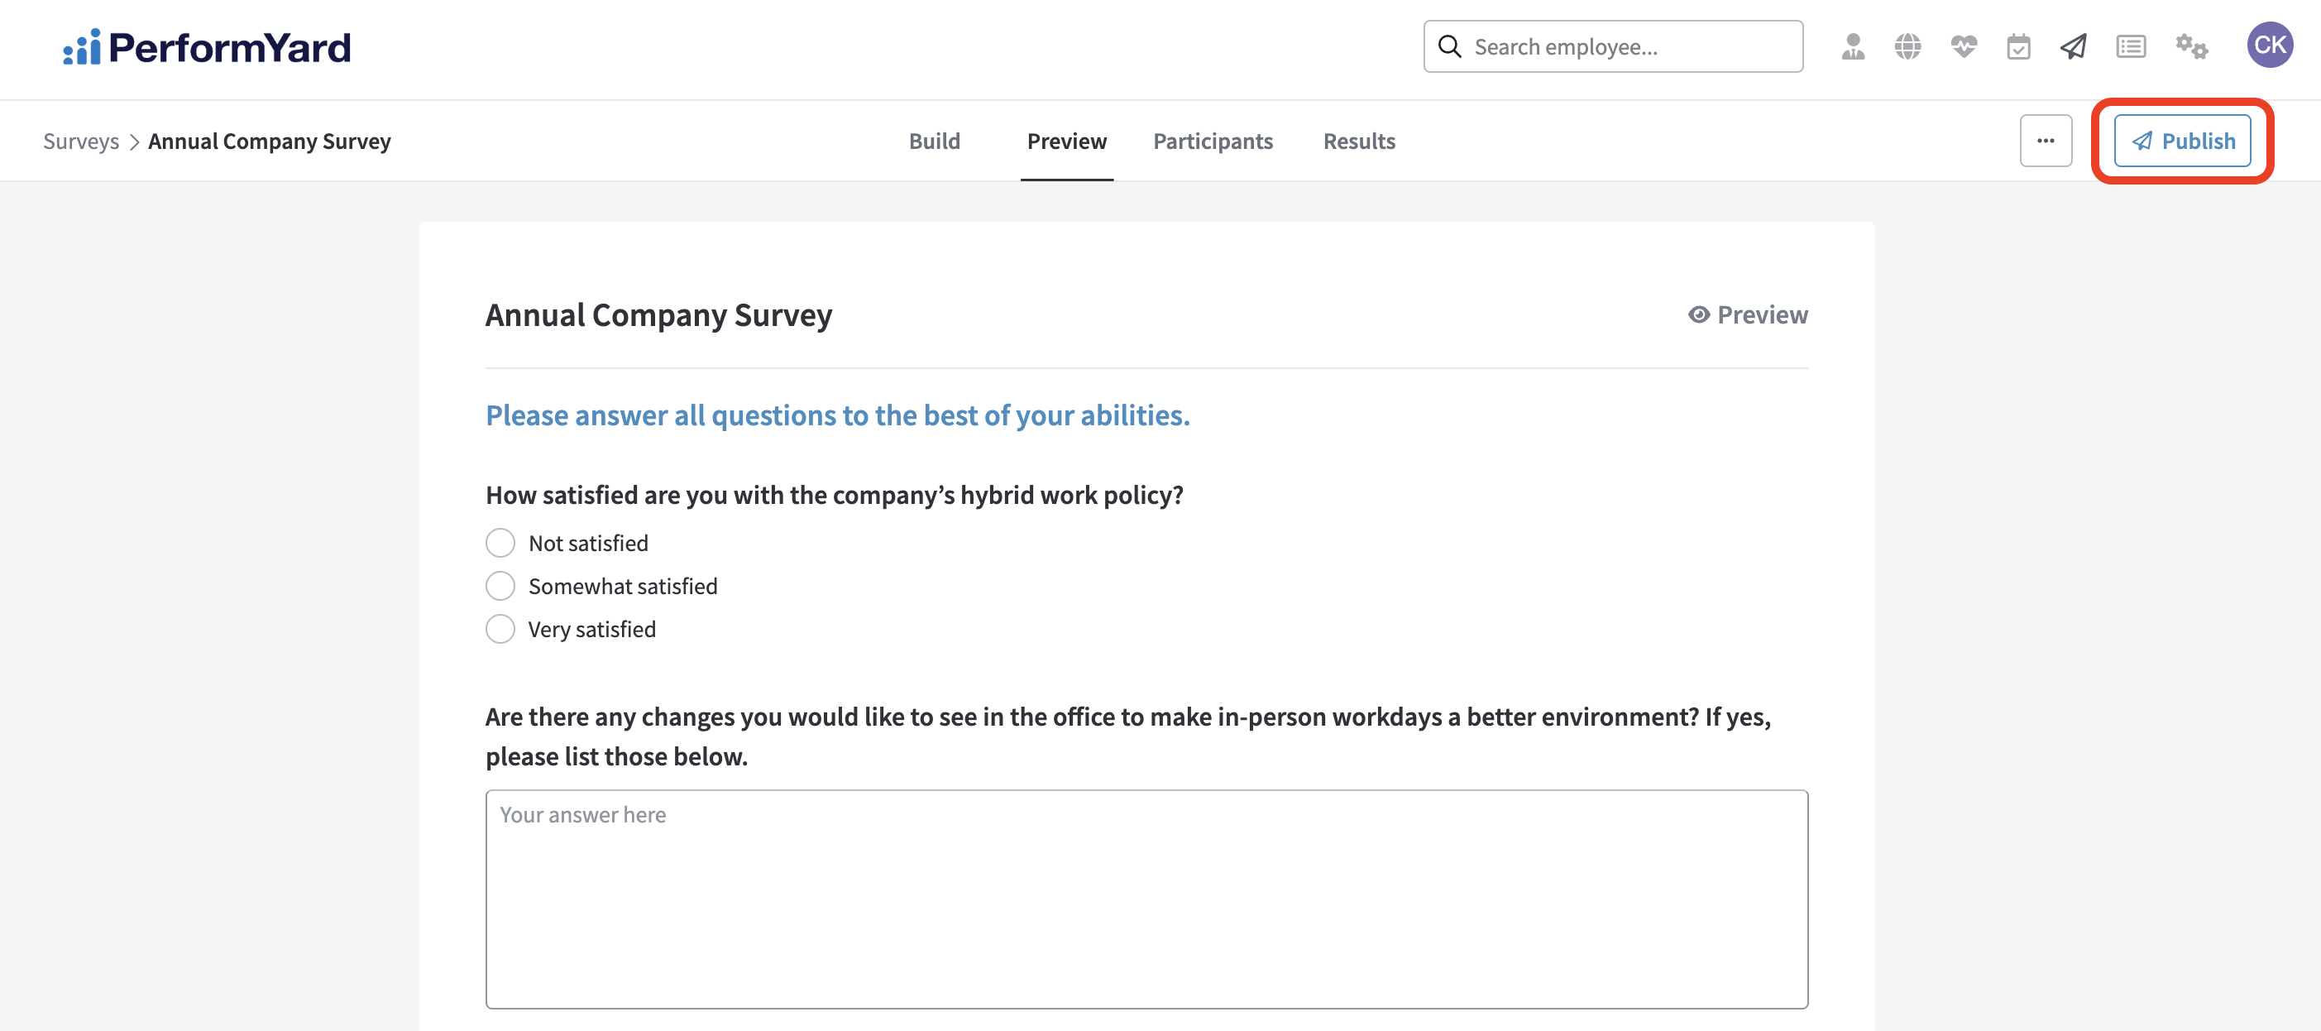The image size is (2321, 1031).
Task: Open the list report icon
Action: [2130, 47]
